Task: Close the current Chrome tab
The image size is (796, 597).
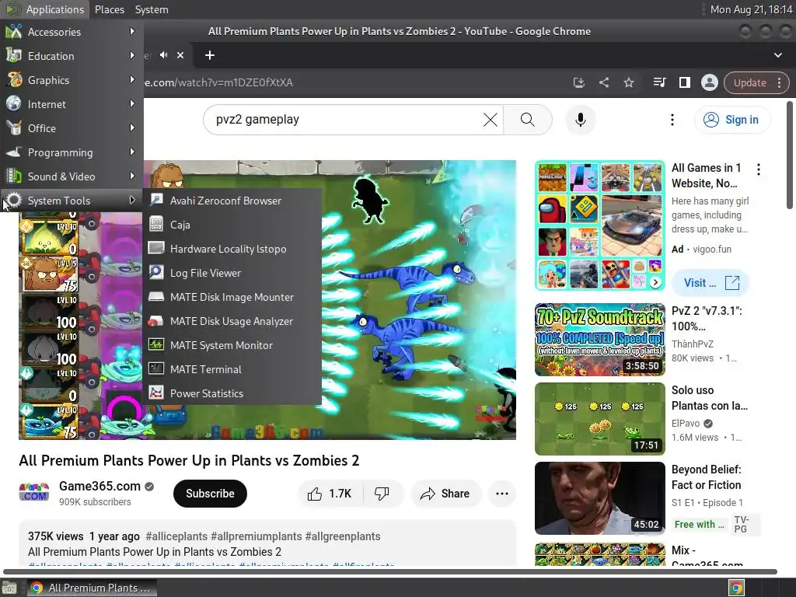Action: click(180, 55)
